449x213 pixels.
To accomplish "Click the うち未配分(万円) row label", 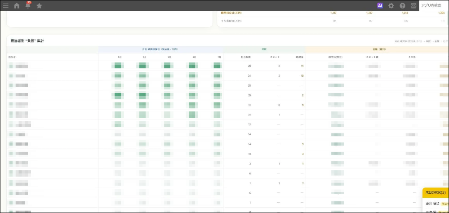I will coord(231,21).
